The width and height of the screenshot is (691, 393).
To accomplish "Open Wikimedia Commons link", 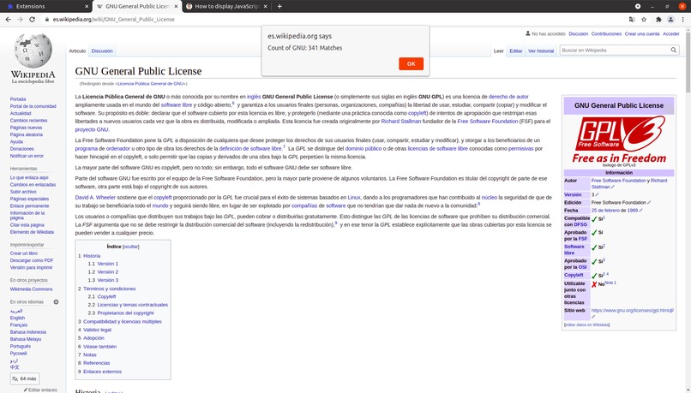I will (x=31, y=289).
